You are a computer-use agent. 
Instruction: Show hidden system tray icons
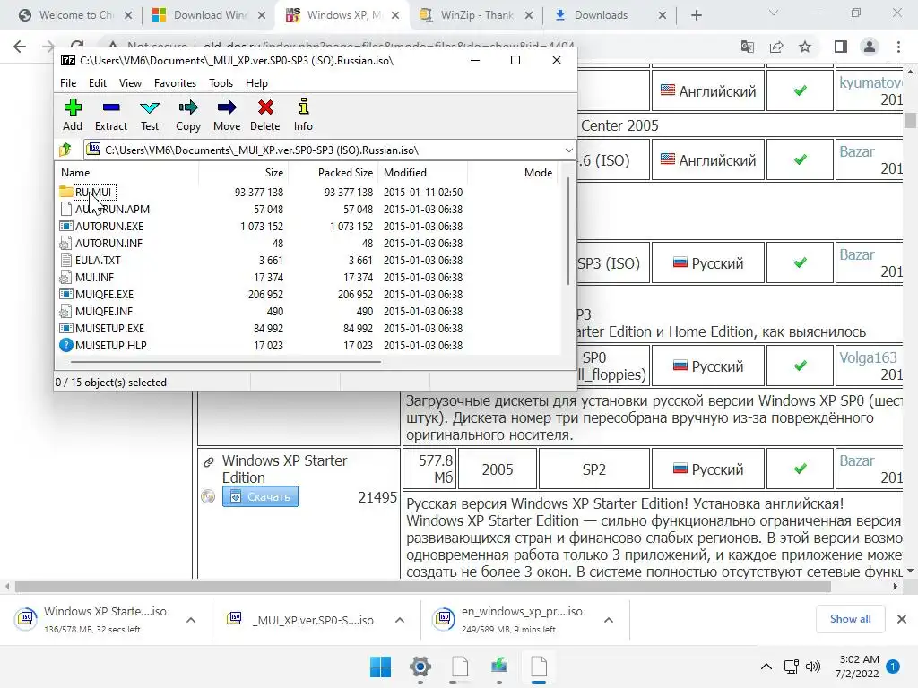tap(766, 666)
